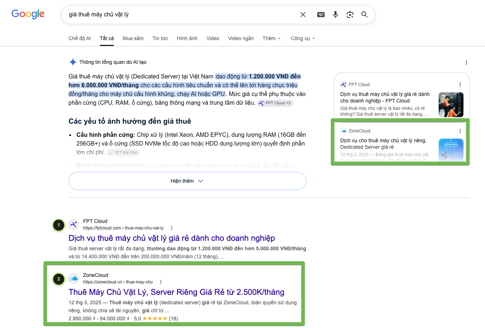
Task: Open the Google logo homepage link
Action: (x=28, y=14)
